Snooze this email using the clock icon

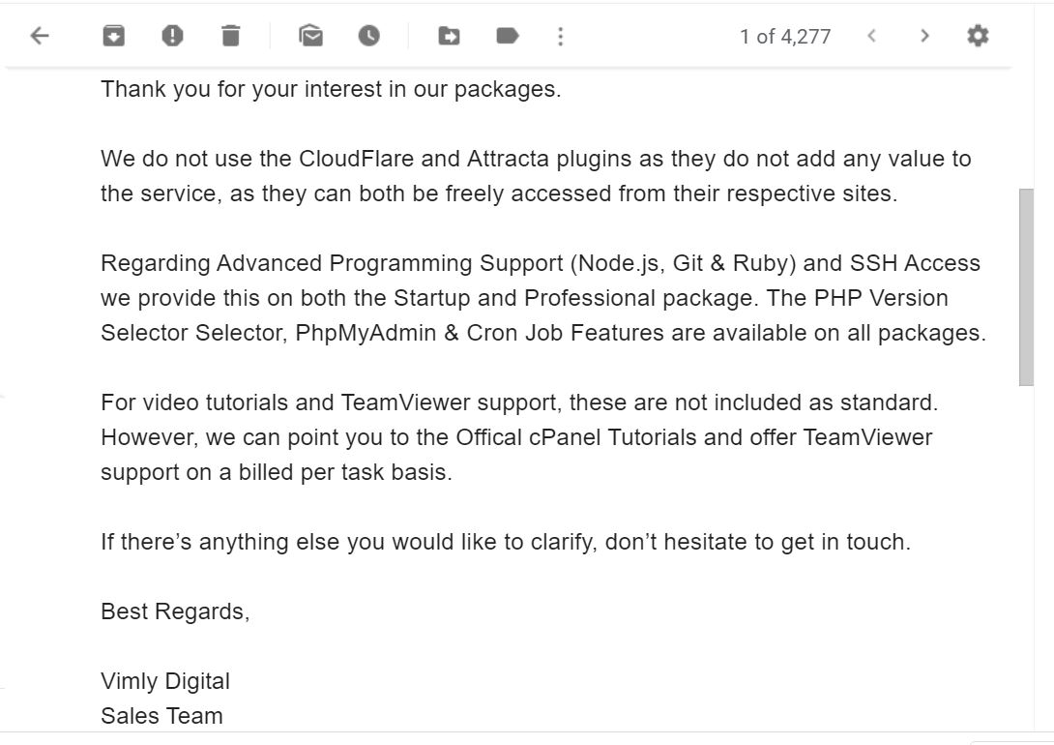click(369, 36)
